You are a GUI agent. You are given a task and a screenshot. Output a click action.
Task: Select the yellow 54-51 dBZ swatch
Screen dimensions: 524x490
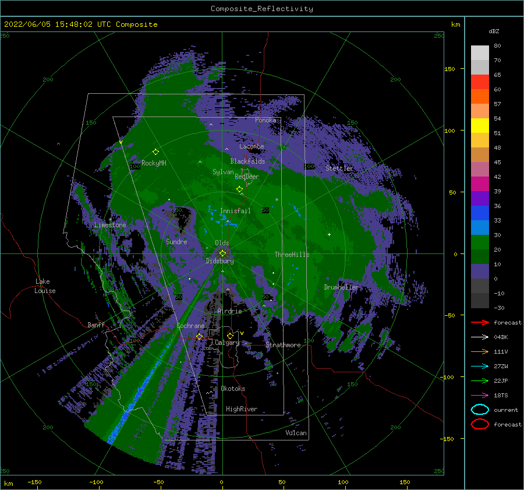[480, 125]
